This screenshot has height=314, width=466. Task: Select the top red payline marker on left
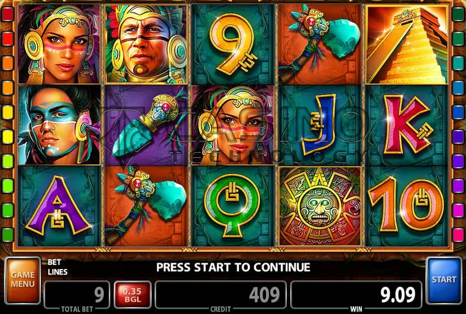[7, 14]
